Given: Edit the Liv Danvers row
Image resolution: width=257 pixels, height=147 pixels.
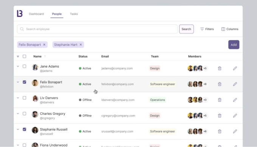Looking at the screenshot, I should click(x=235, y=100).
